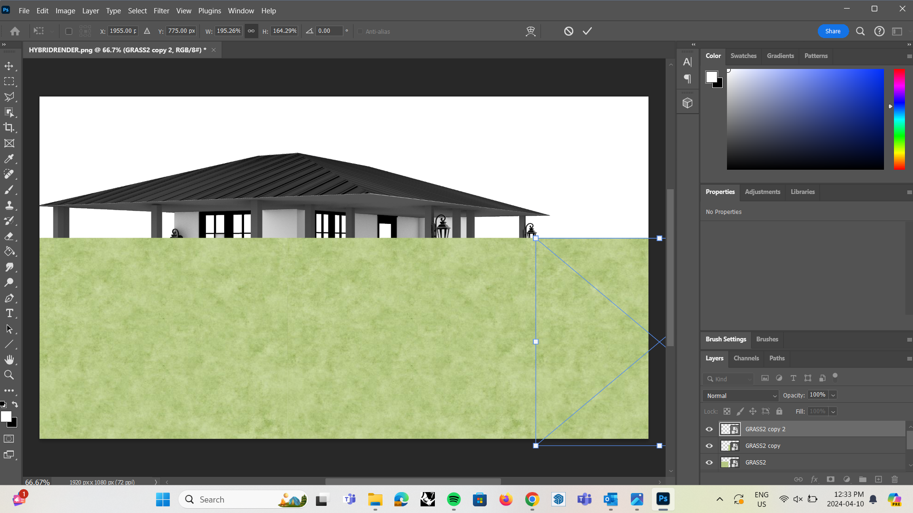Open the Filter menu
The height and width of the screenshot is (513, 913).
click(x=161, y=10)
